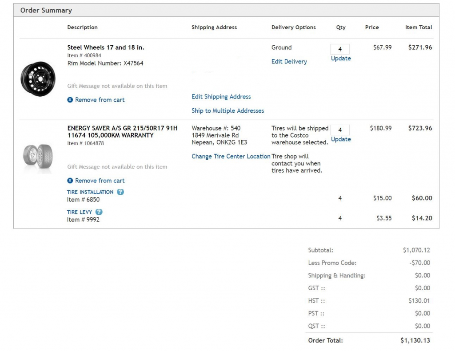The image size is (455, 351).
Task: Click the Edit Delivery link
Action: [289, 62]
